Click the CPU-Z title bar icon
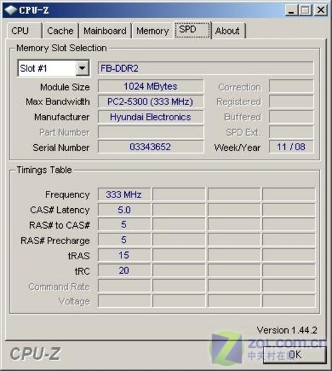 (x=11, y=10)
